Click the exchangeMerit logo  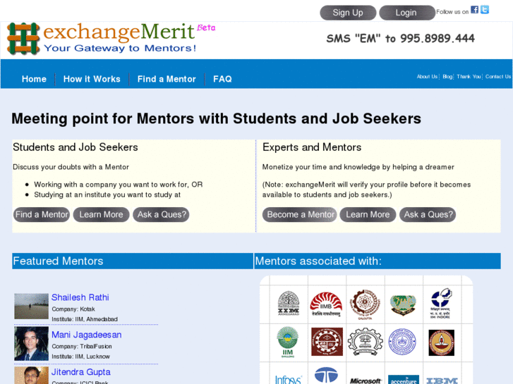click(109, 38)
